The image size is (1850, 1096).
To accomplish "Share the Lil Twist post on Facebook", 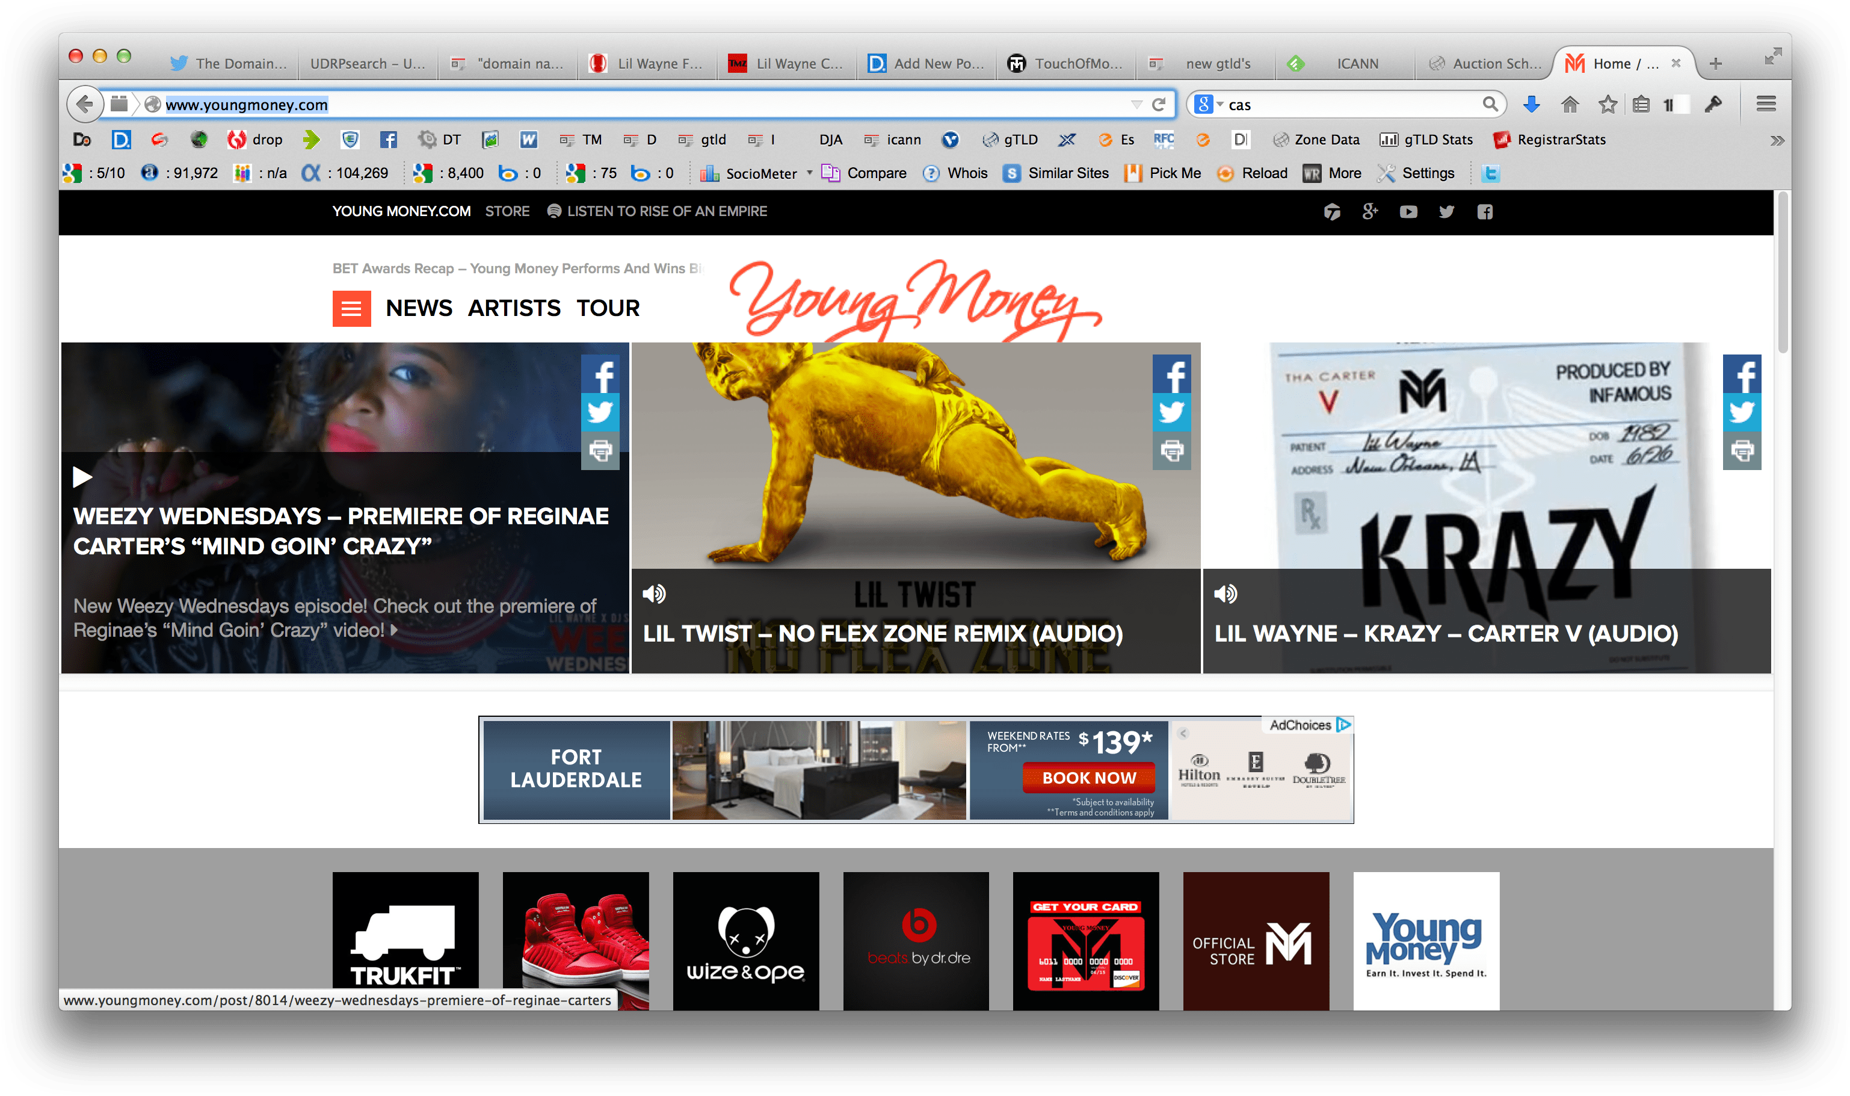I will [1173, 375].
